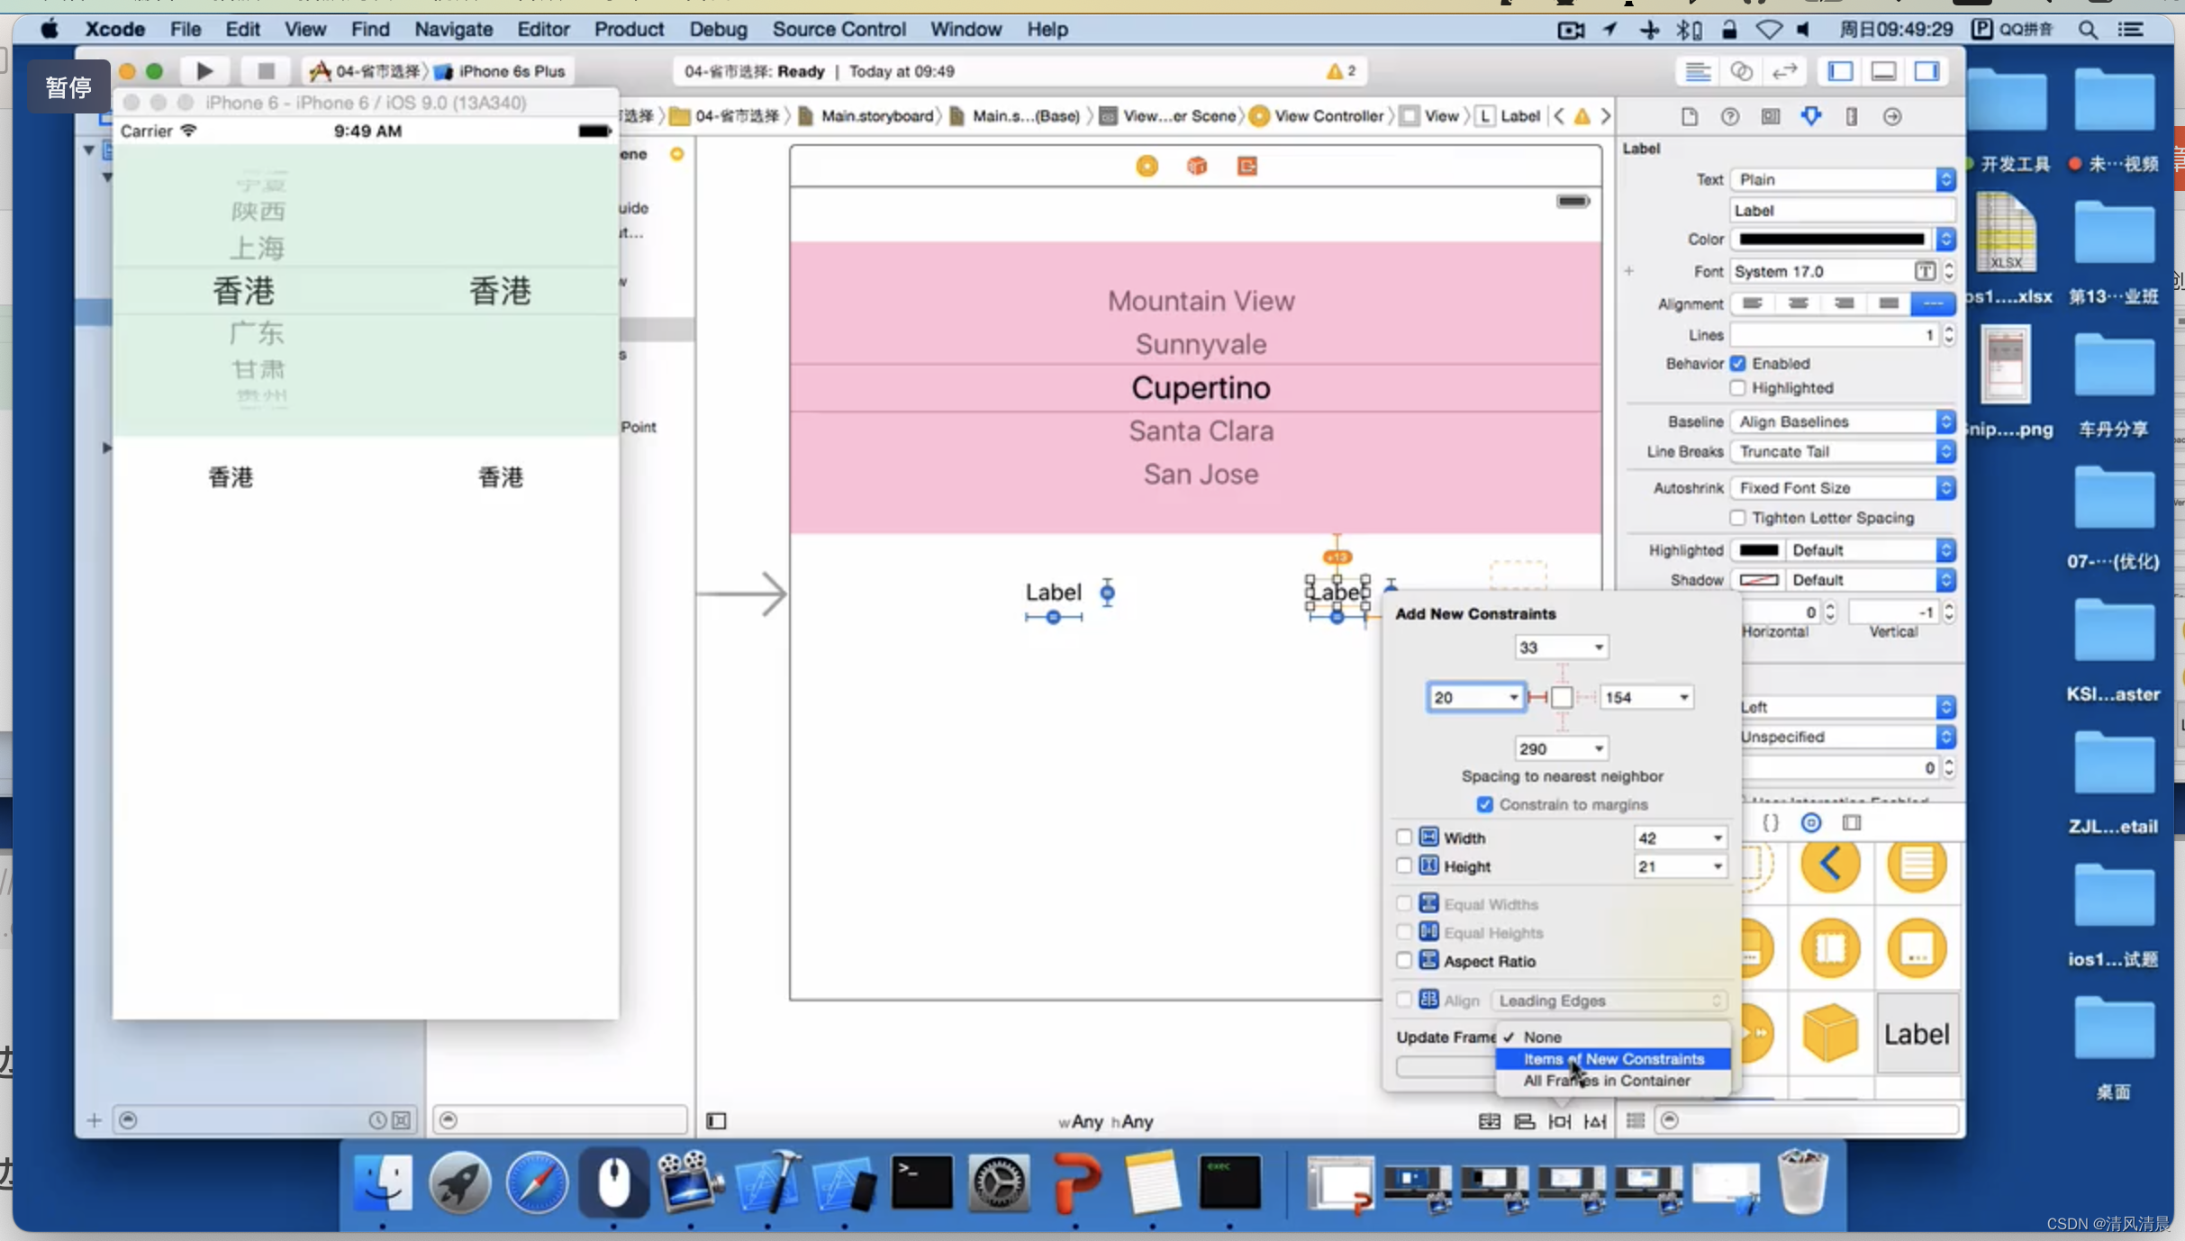This screenshot has width=2185, height=1241.
Task: Open the Shadow Default dropdown
Action: point(1870,581)
